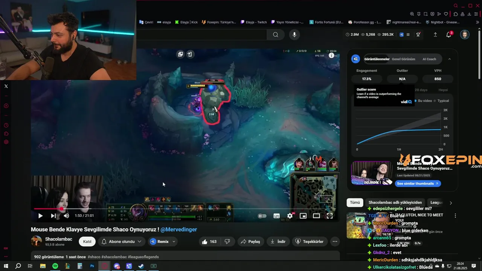Like the video with 163 likes
This screenshot has height=271, width=482.
209,242
